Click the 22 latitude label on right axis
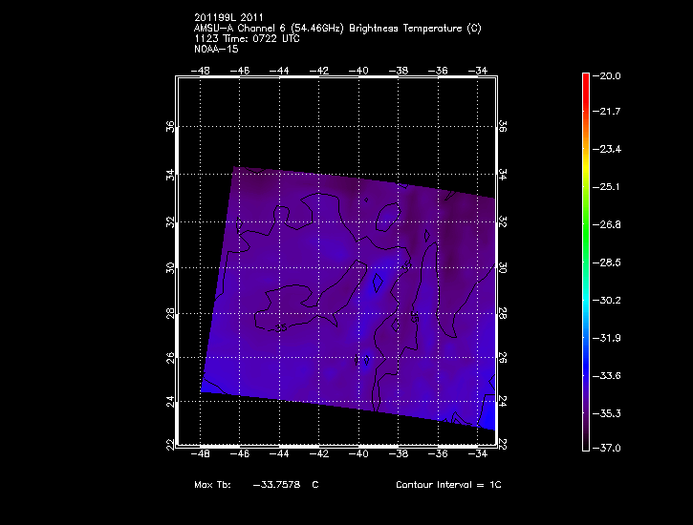The image size is (693, 525). click(x=503, y=445)
